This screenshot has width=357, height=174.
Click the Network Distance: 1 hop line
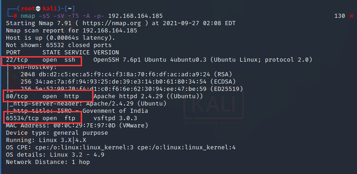pos(48,162)
